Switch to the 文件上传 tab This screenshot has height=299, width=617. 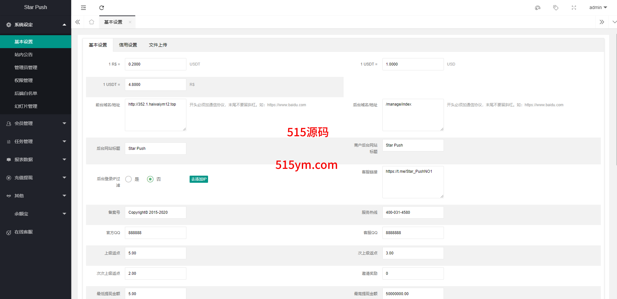158,45
